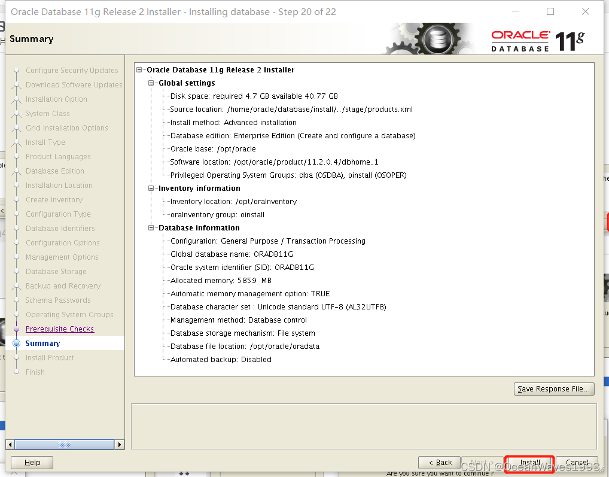The height and width of the screenshot is (477, 609).
Task: Click the Finish step
Action: 35,372
